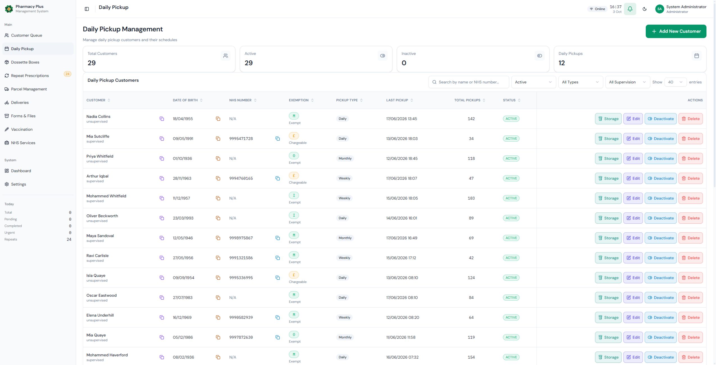
Task: Deactivate Mia Sutcliffe
Action: pyautogui.click(x=661, y=139)
